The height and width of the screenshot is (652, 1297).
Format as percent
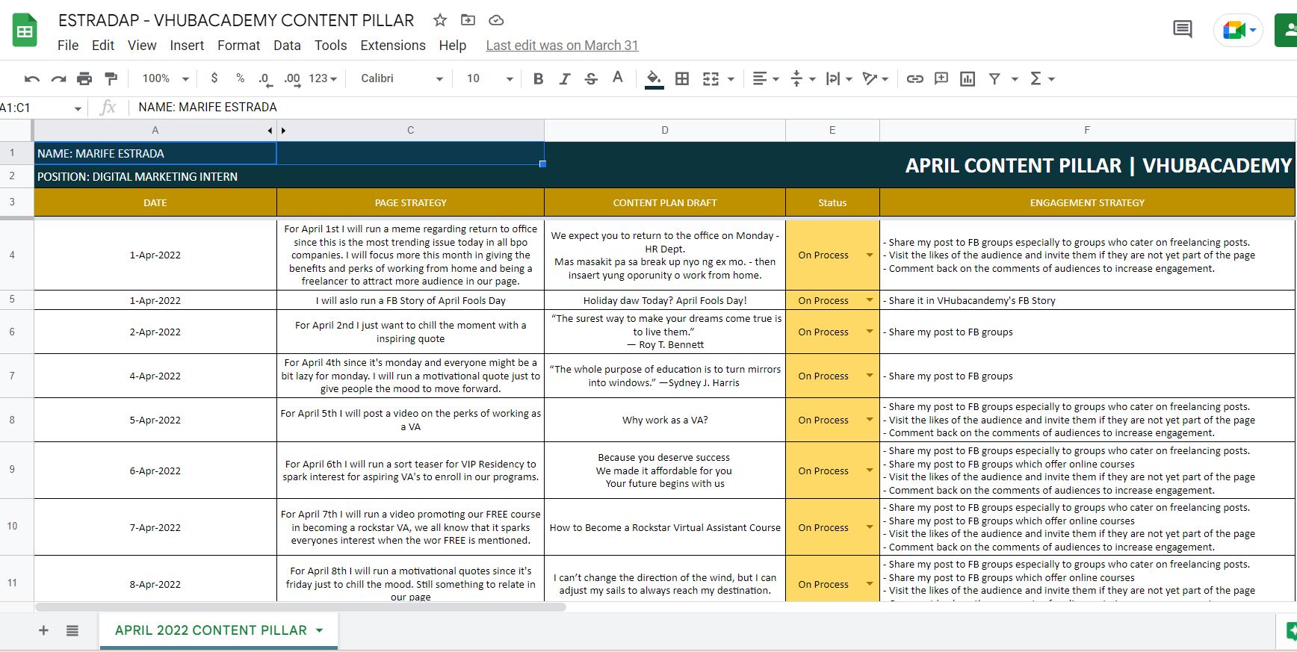click(x=240, y=78)
